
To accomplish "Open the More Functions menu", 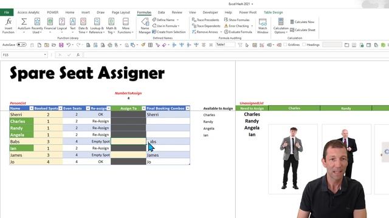I will coord(126,25).
